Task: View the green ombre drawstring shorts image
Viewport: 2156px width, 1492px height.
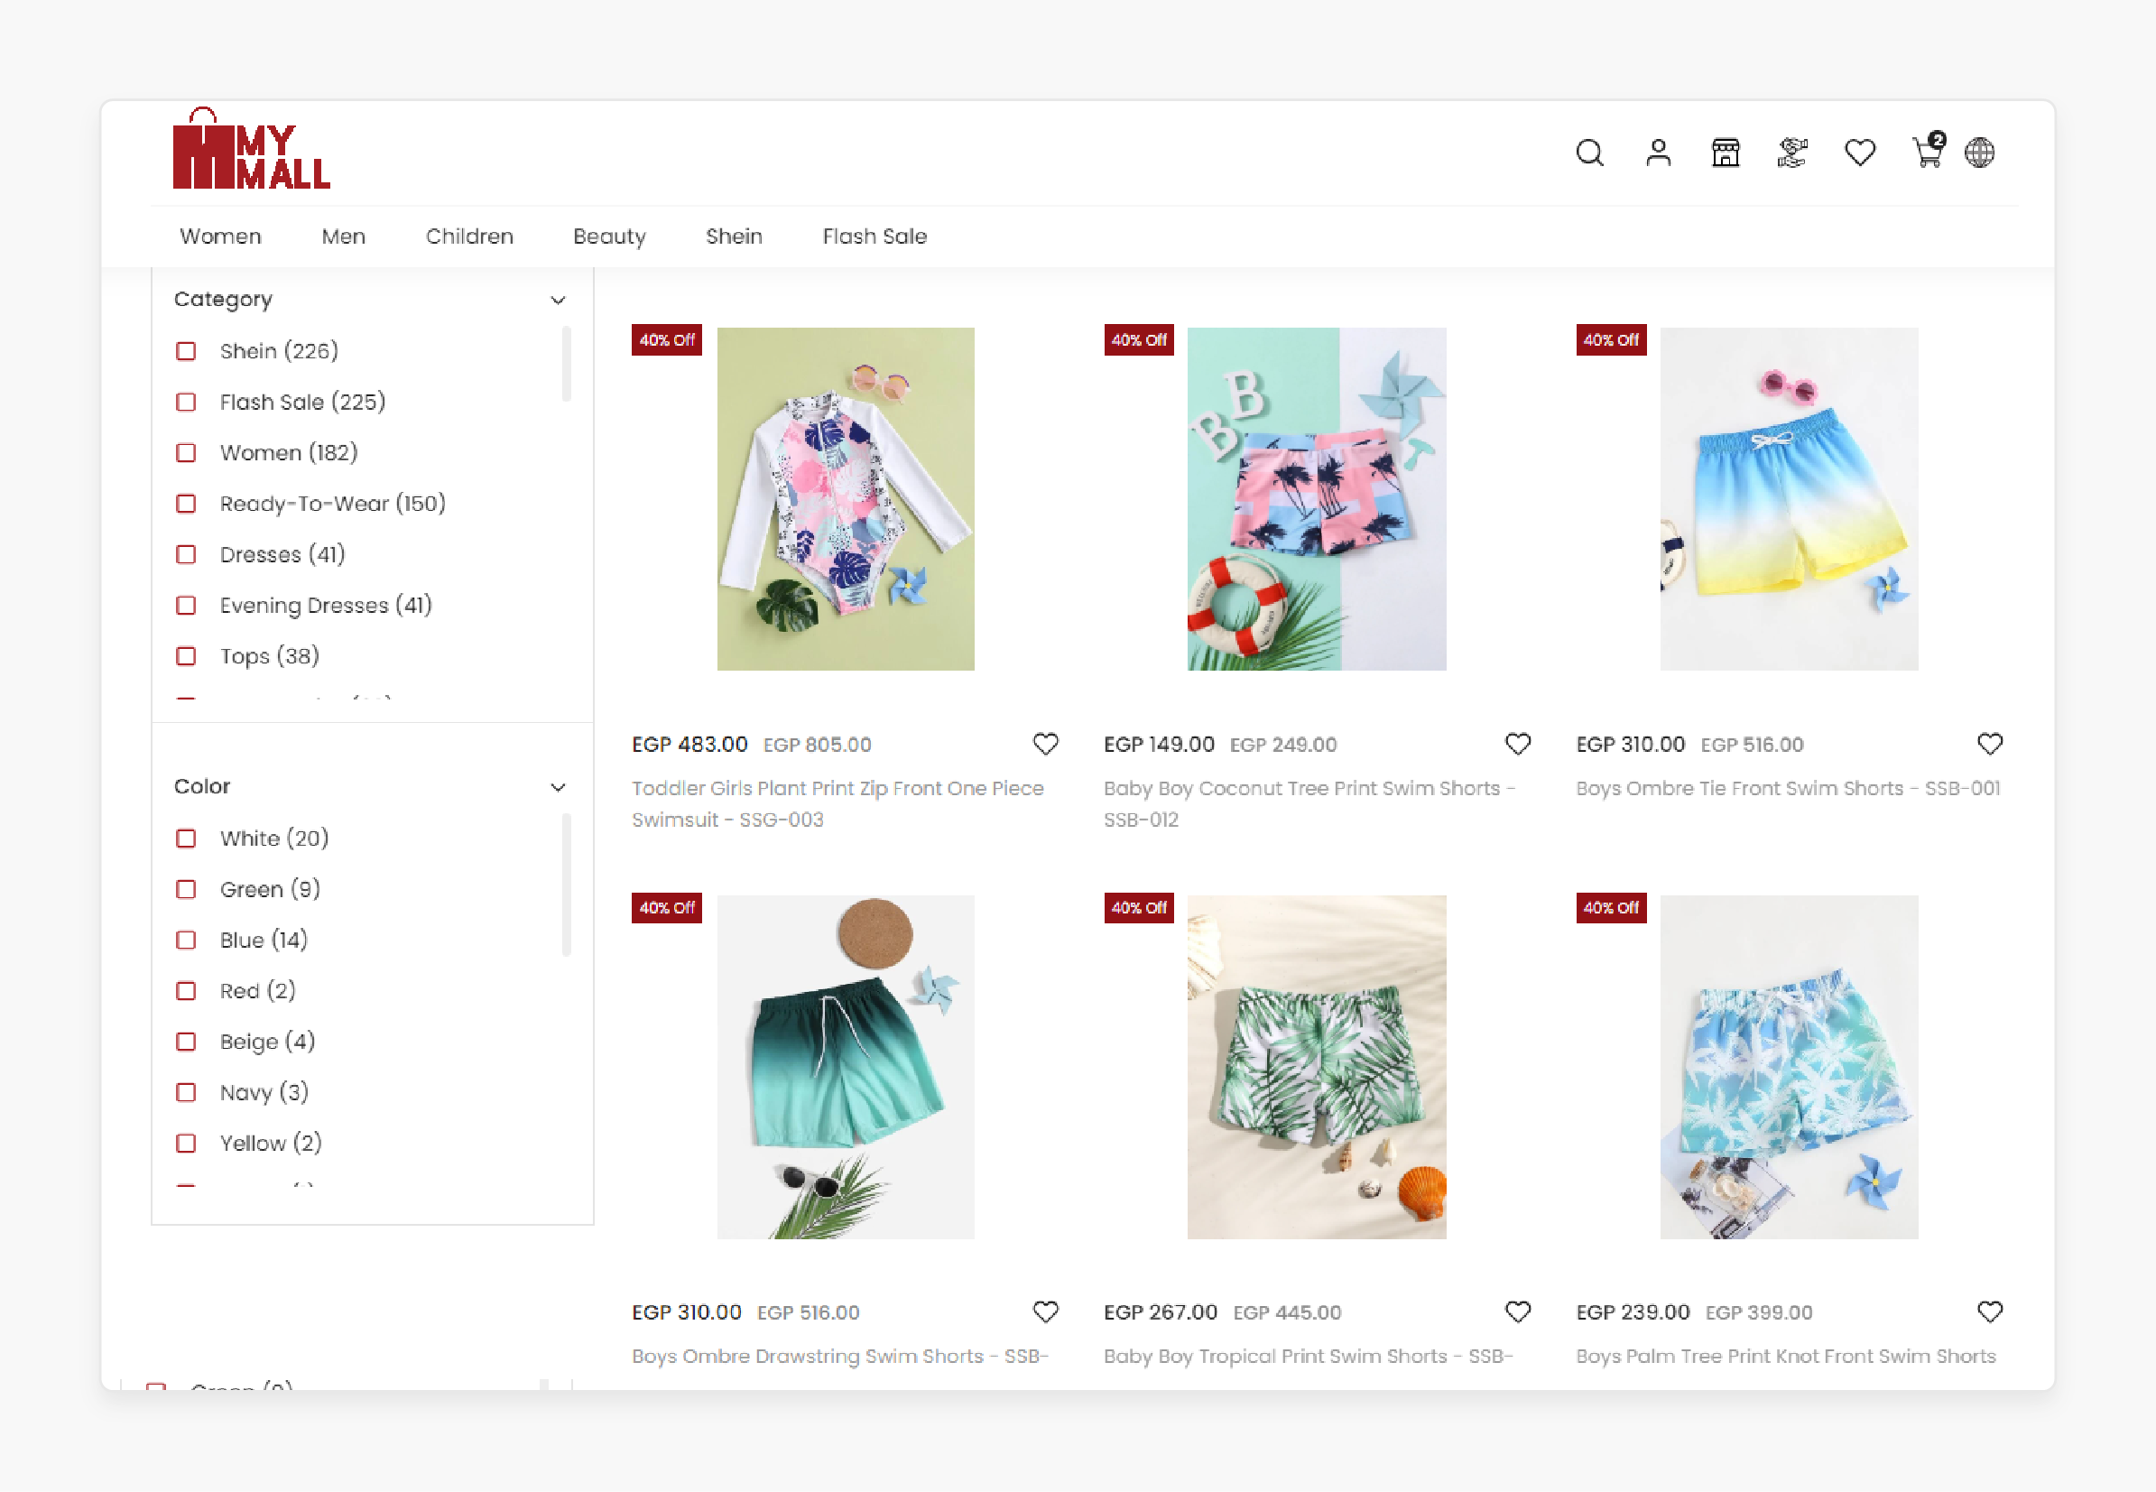Action: (x=846, y=1067)
